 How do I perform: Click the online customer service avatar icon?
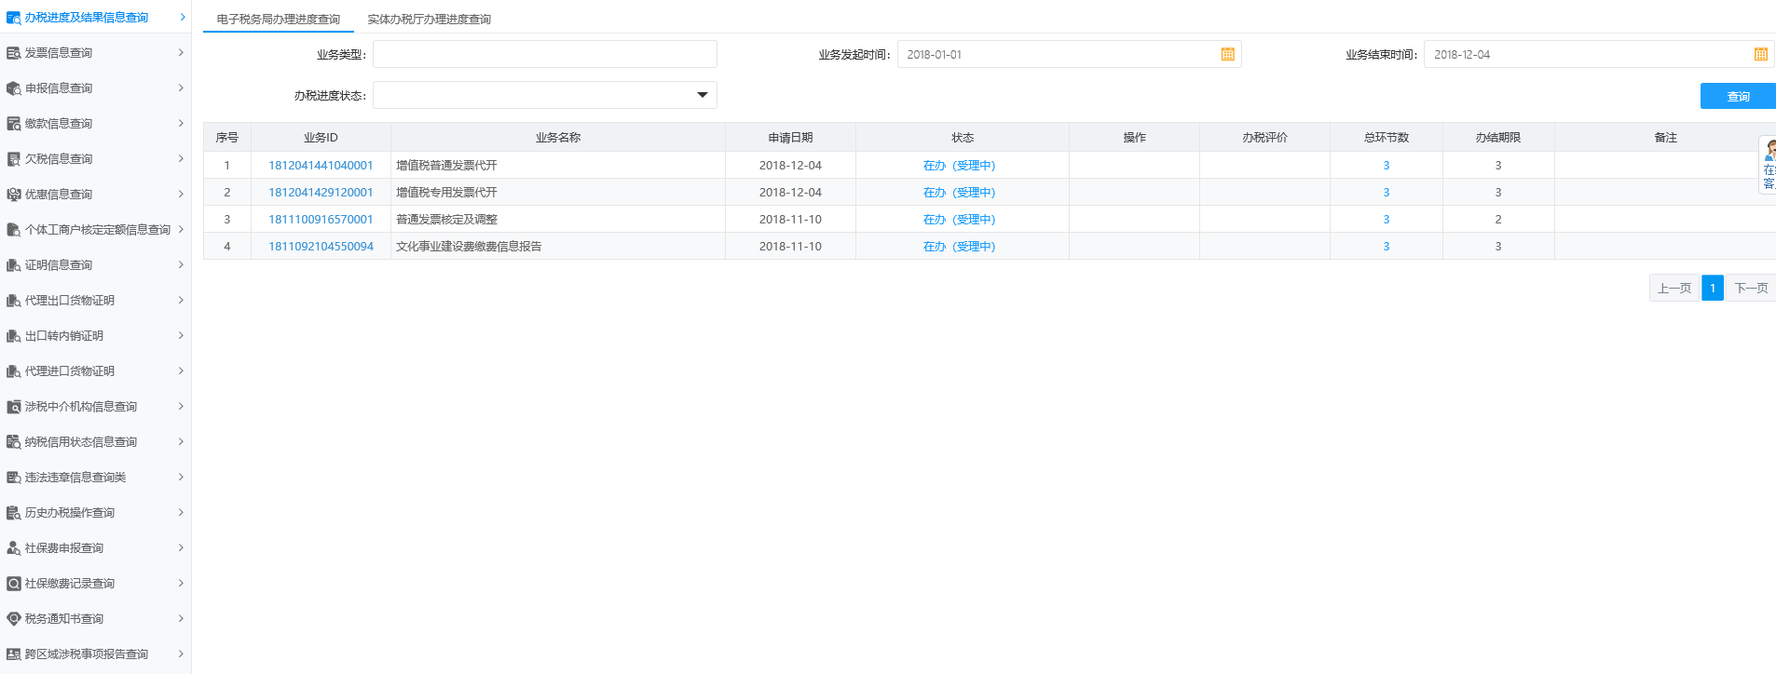(x=1769, y=151)
